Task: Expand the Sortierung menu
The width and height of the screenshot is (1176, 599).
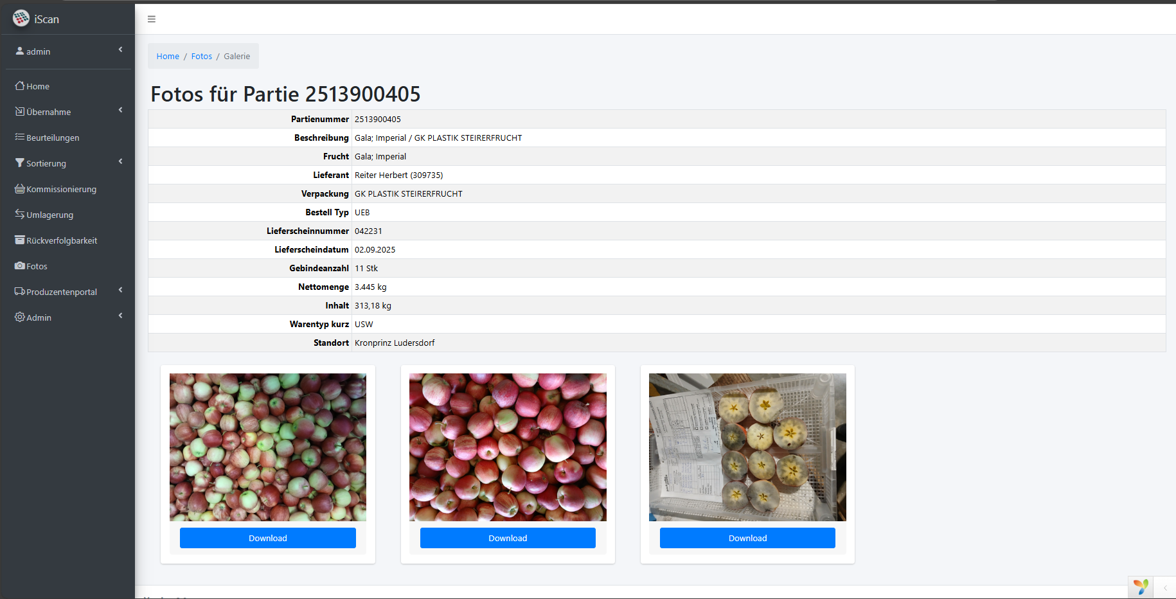Action: pyautogui.click(x=46, y=163)
